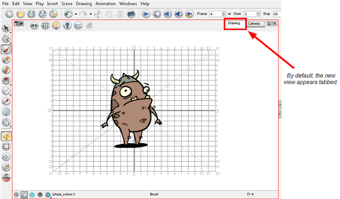Click the Cut scissors icon

pyautogui.click(x=98, y=14)
